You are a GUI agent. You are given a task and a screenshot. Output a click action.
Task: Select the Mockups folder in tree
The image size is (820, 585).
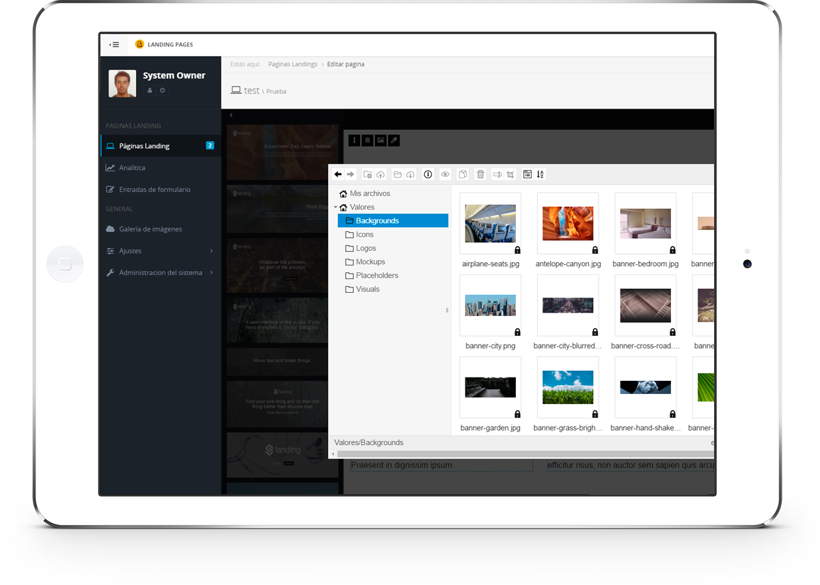coord(366,261)
